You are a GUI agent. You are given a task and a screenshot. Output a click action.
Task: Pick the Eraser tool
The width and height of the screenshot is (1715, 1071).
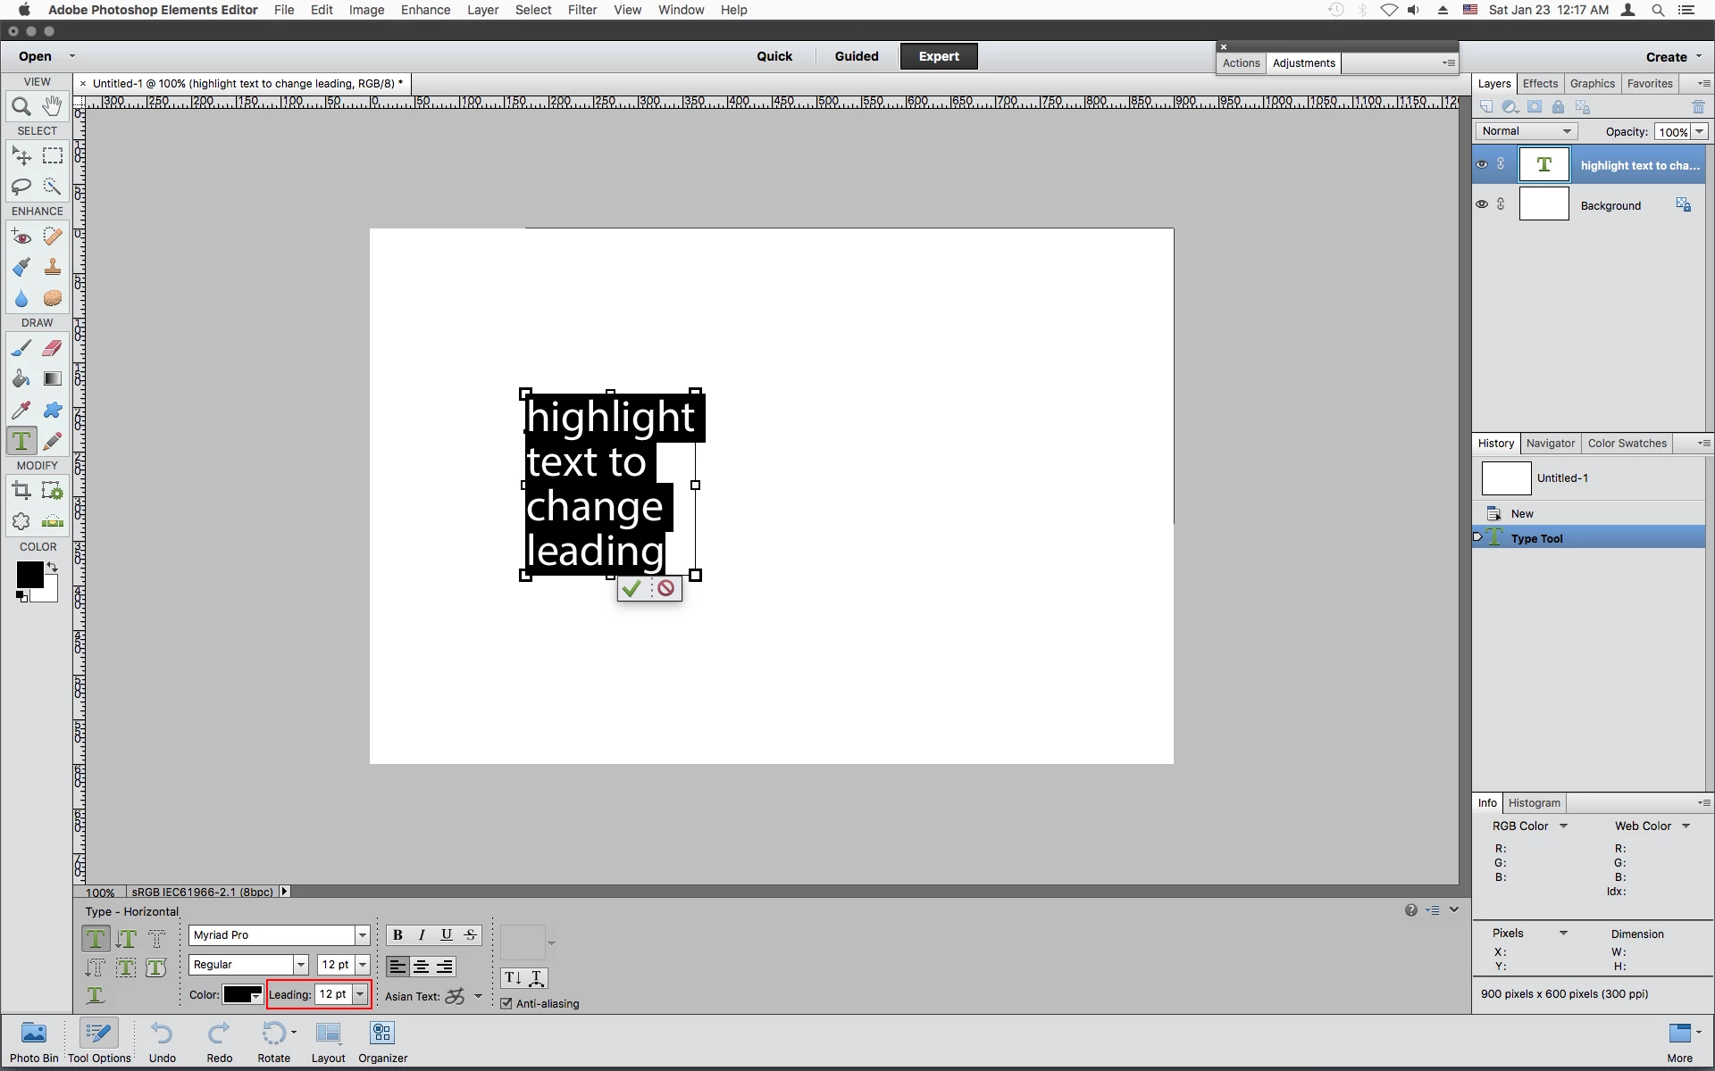tap(53, 348)
